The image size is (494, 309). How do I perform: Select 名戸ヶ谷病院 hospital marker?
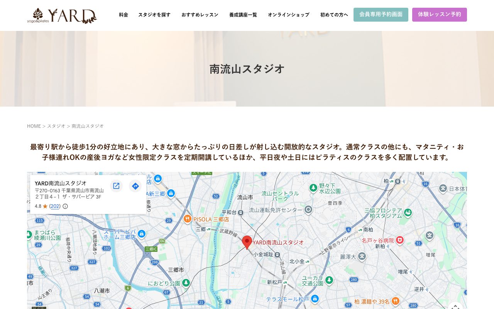click(x=400, y=240)
